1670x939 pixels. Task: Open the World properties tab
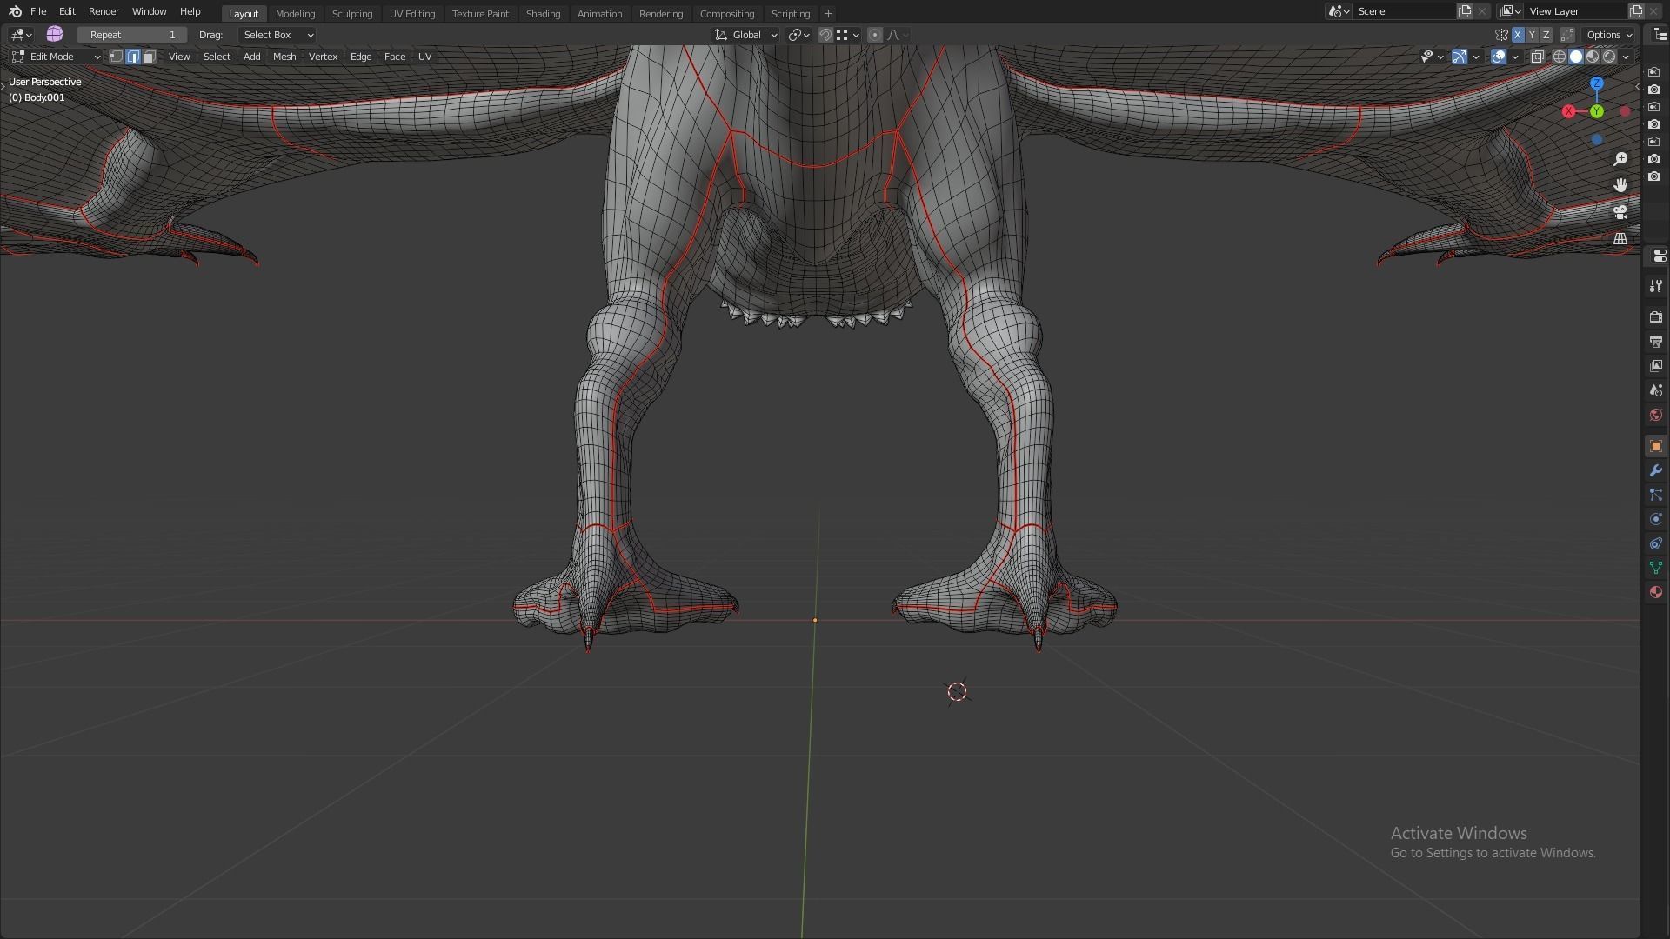pos(1656,415)
